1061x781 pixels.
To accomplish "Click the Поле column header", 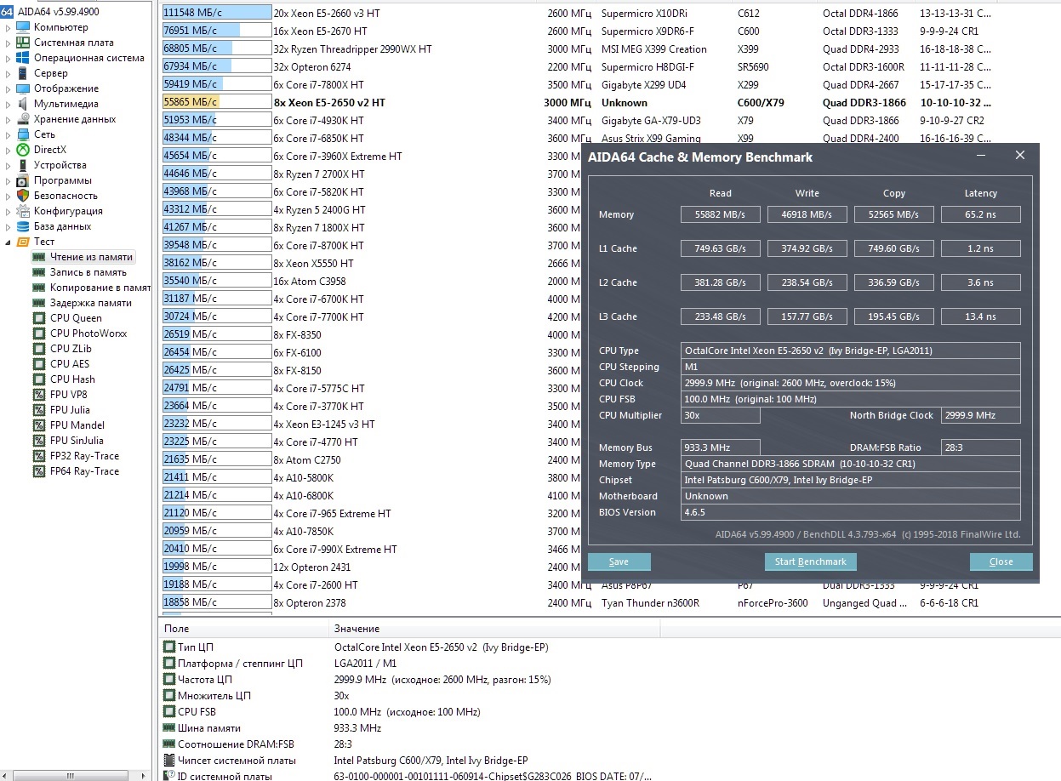I will tap(242, 629).
